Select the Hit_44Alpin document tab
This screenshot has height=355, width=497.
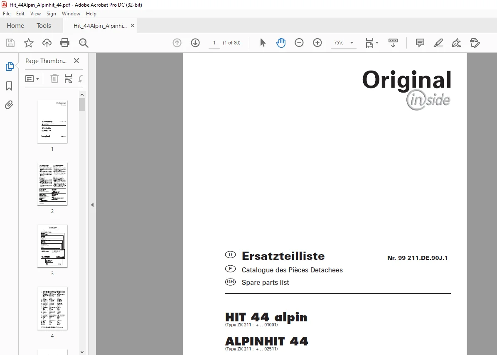(100, 26)
